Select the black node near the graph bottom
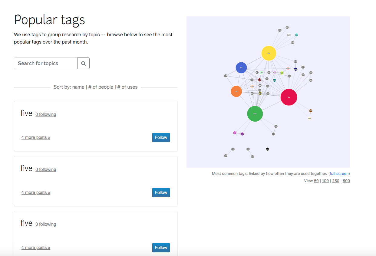 268,149
